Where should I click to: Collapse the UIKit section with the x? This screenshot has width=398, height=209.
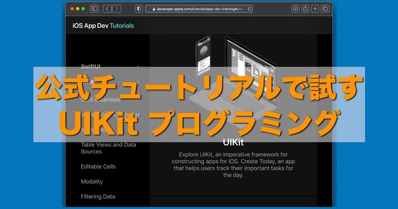click(138, 82)
